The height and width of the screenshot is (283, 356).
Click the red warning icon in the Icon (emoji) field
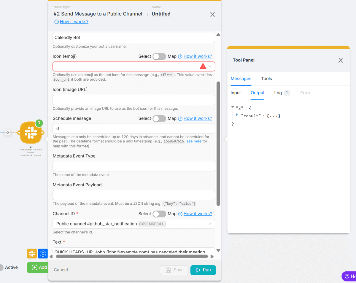point(203,66)
